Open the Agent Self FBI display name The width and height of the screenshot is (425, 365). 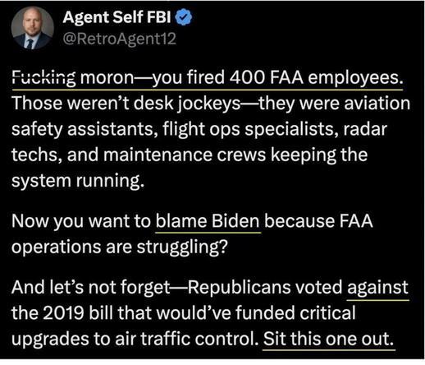[117, 17]
